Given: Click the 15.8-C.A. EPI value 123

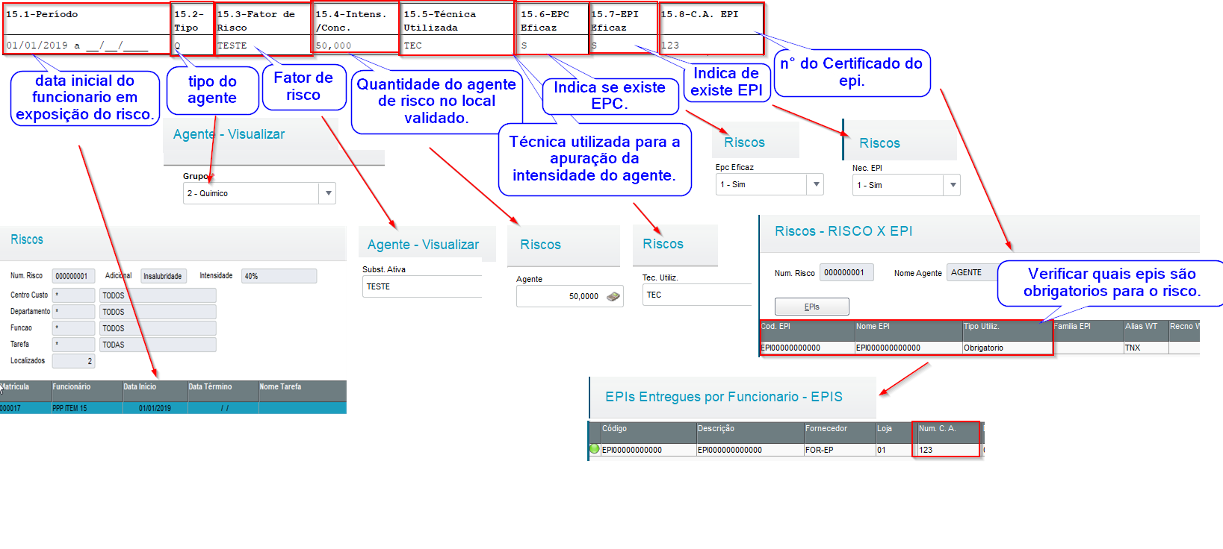Looking at the screenshot, I should (670, 46).
